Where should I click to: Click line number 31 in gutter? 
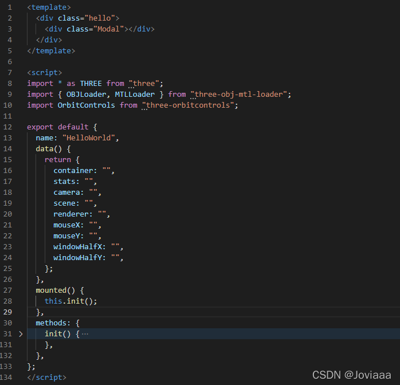click(7, 334)
